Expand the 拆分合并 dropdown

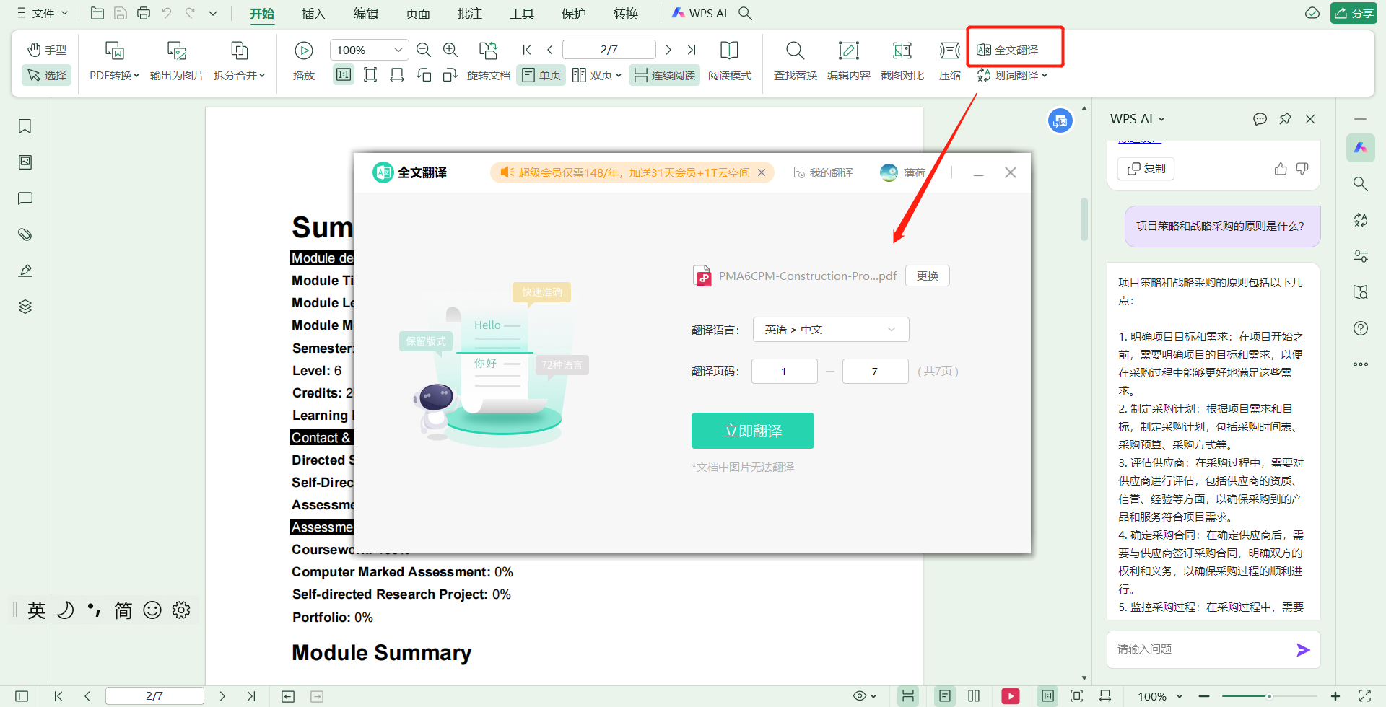239,75
